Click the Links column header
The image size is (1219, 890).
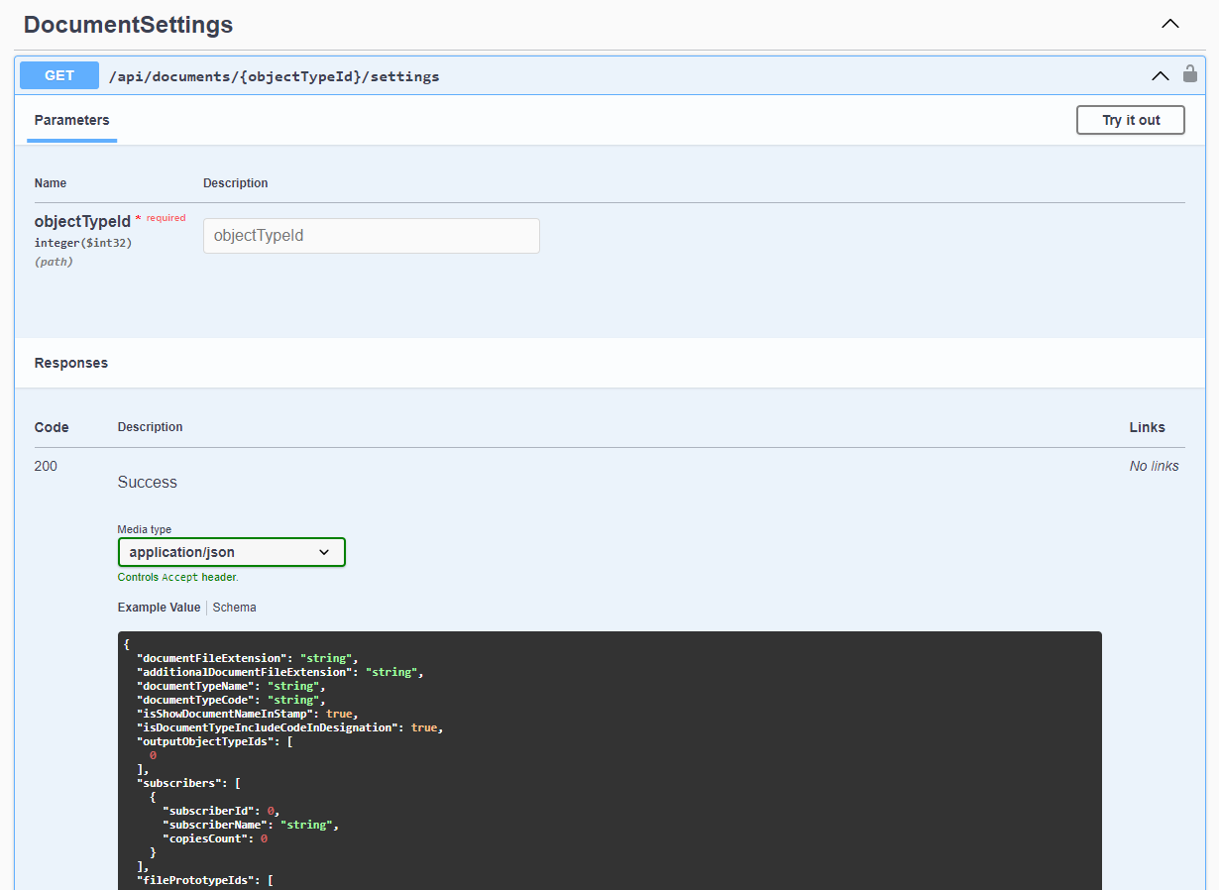[1147, 427]
